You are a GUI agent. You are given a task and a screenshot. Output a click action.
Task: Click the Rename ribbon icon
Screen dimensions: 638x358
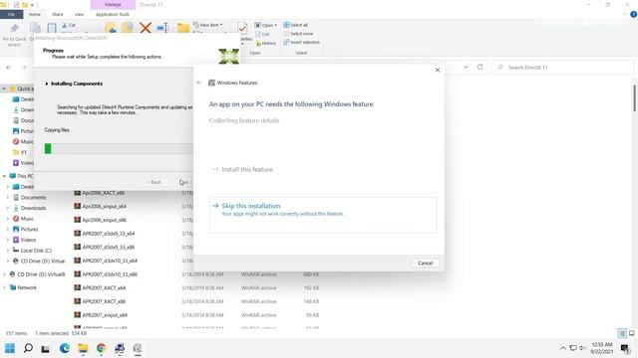(162, 28)
